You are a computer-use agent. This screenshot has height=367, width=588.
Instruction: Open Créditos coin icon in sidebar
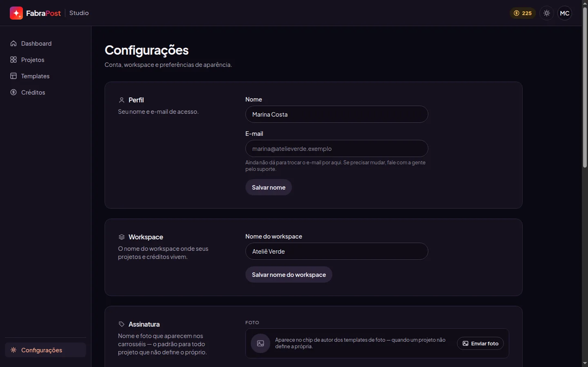tap(13, 92)
